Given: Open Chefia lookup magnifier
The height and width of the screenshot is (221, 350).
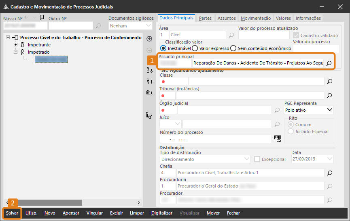Looking at the screenshot, I should pos(329,173).
